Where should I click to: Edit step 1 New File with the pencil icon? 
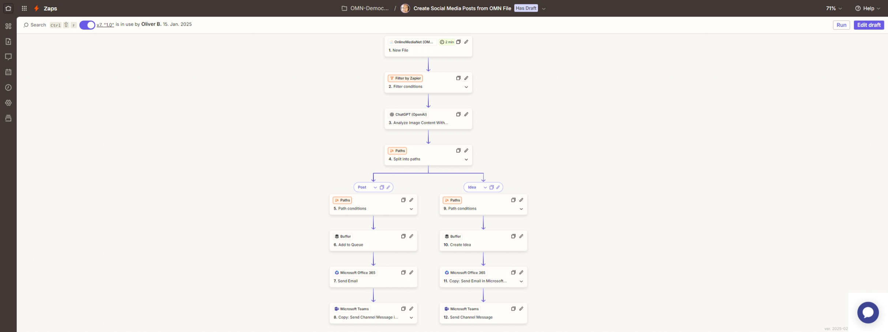[x=466, y=42]
